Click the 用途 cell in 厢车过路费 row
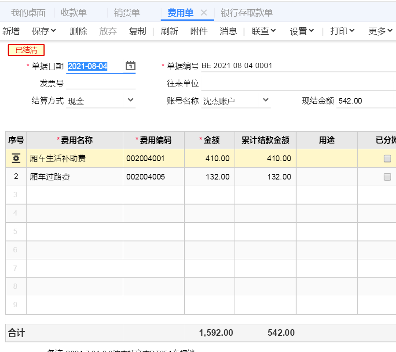This screenshot has height=352, width=396. tap(327, 176)
